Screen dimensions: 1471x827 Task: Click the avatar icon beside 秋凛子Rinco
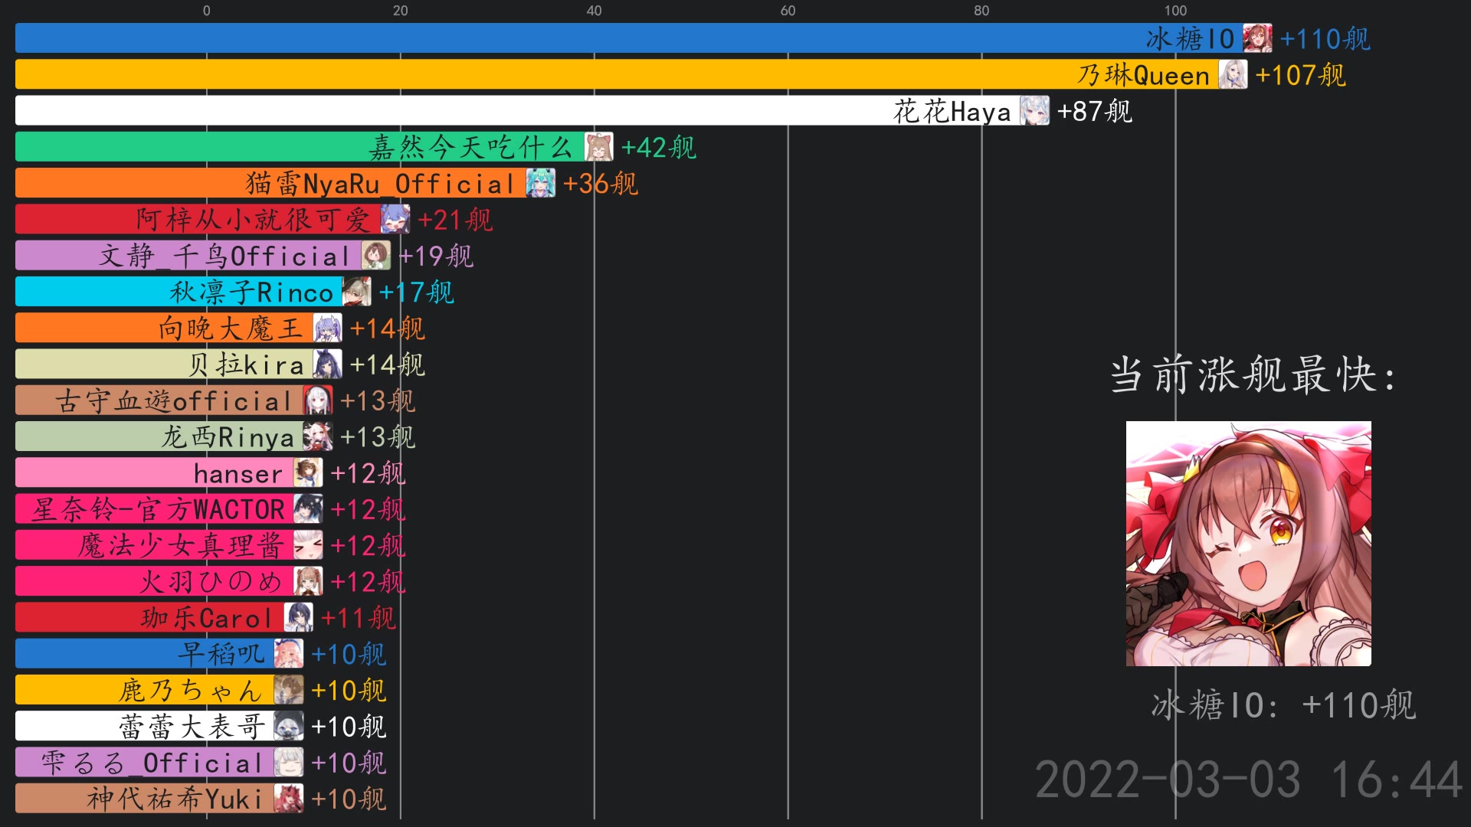coord(356,292)
